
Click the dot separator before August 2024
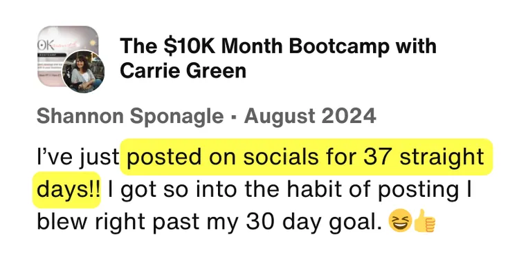coord(233,117)
